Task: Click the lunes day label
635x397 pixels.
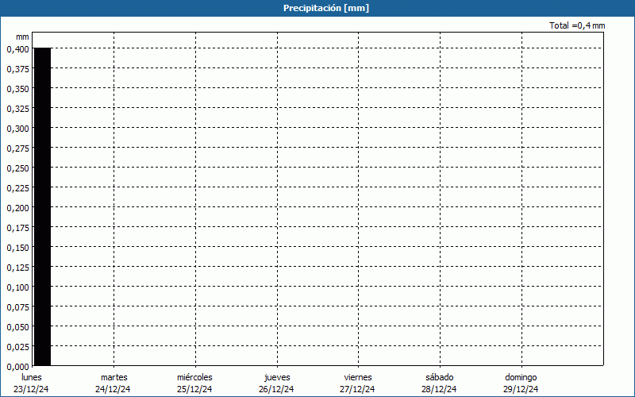Action: click(x=32, y=377)
